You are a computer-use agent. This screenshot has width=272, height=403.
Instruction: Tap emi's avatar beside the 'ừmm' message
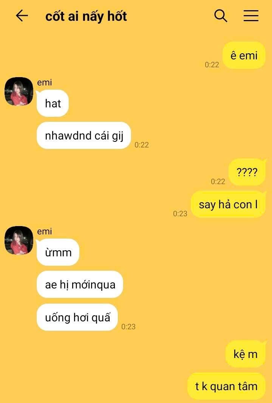(x=19, y=240)
